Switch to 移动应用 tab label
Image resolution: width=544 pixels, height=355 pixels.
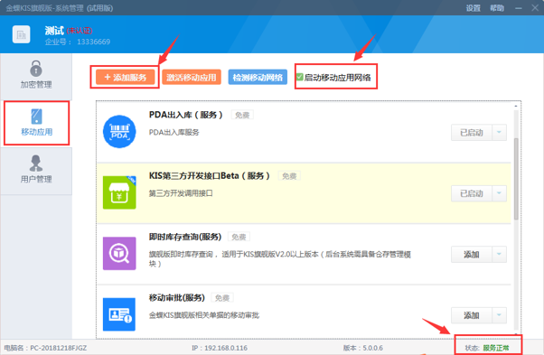pos(36,132)
